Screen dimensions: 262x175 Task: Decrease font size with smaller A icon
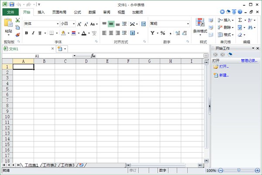[86, 24]
